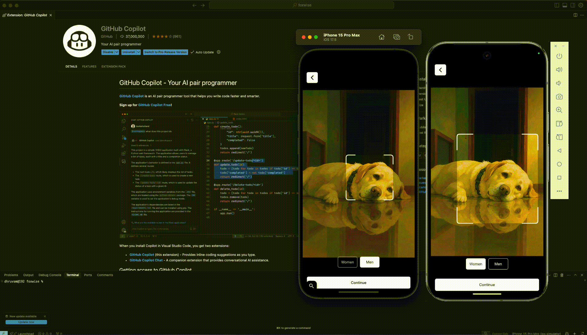
Task: Open the Problems panel tab
Action: (x=11, y=275)
